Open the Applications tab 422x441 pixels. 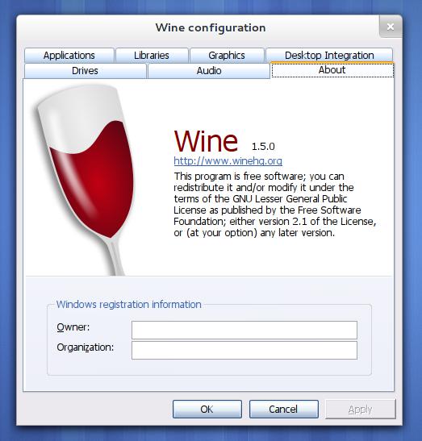[x=69, y=55]
